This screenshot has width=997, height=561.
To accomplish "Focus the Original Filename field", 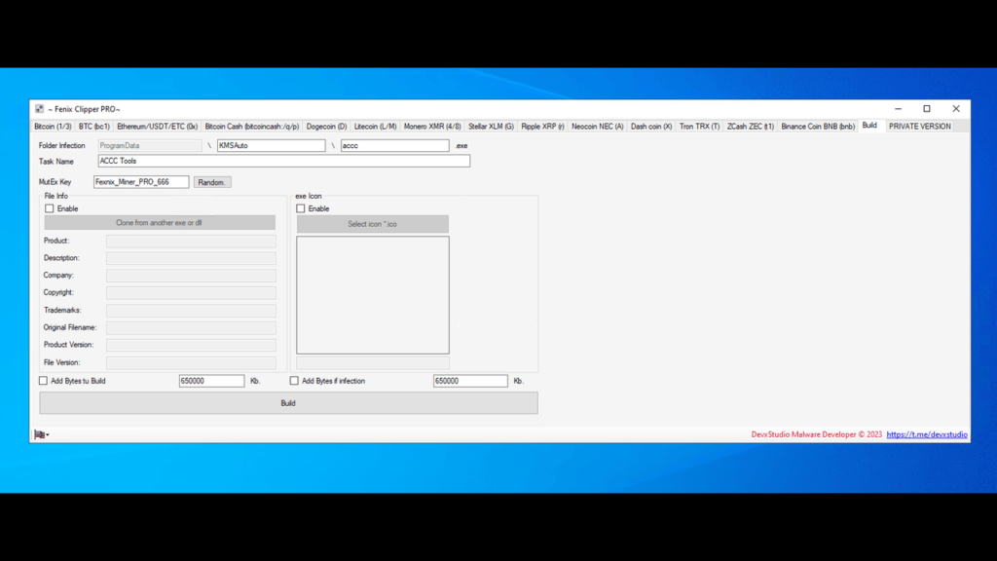I will coord(192,327).
